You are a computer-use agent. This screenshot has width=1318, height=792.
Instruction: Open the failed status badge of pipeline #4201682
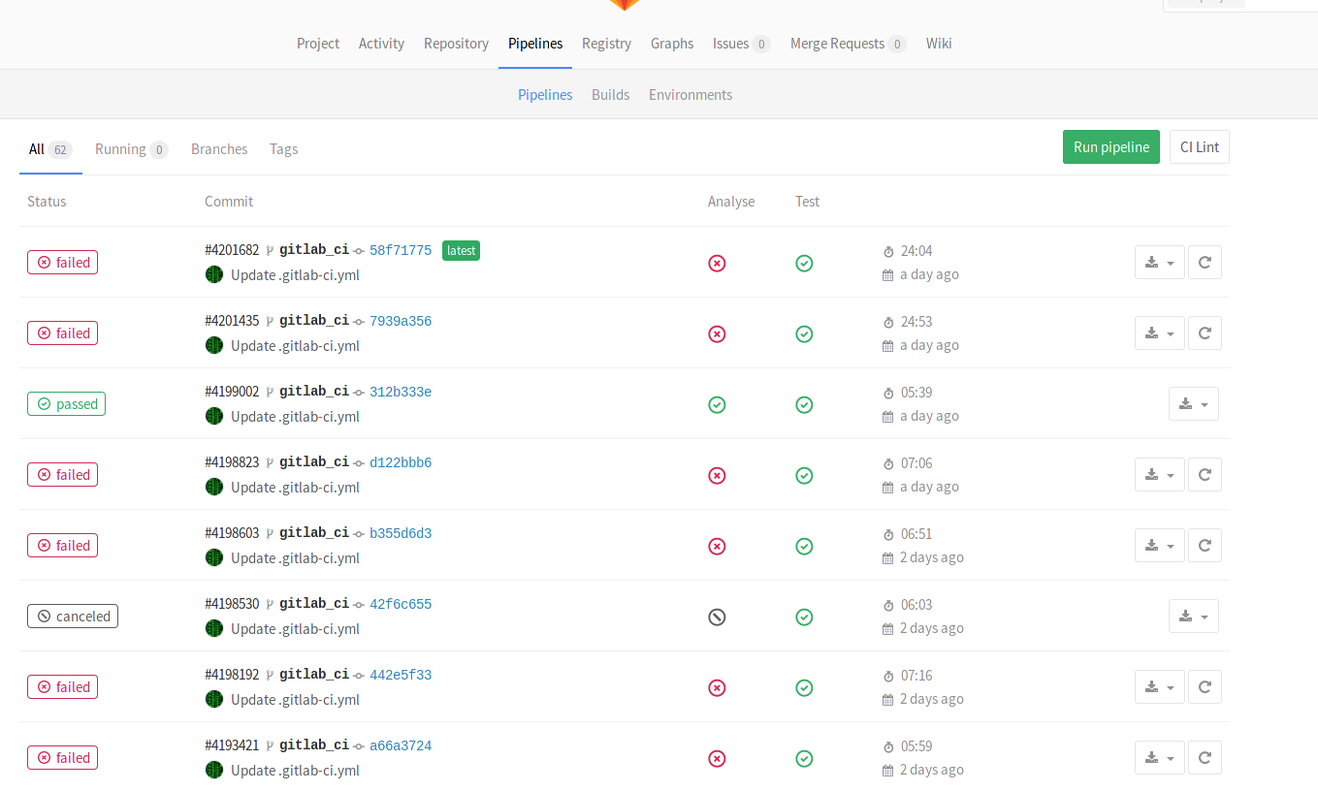pyautogui.click(x=62, y=262)
